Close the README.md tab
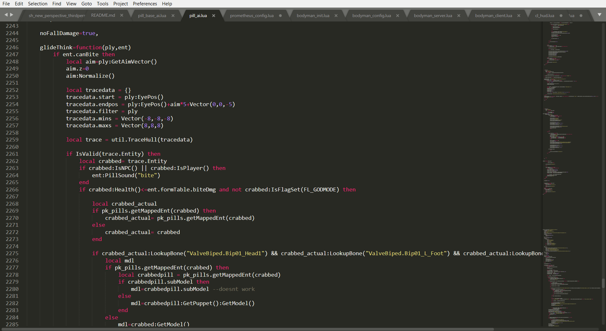This screenshot has width=606, height=331. 122,15
